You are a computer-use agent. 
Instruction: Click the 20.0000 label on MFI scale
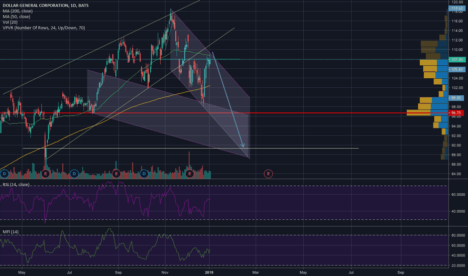pos(458,265)
